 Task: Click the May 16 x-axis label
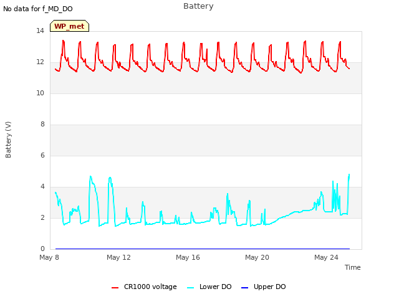point(188,257)
